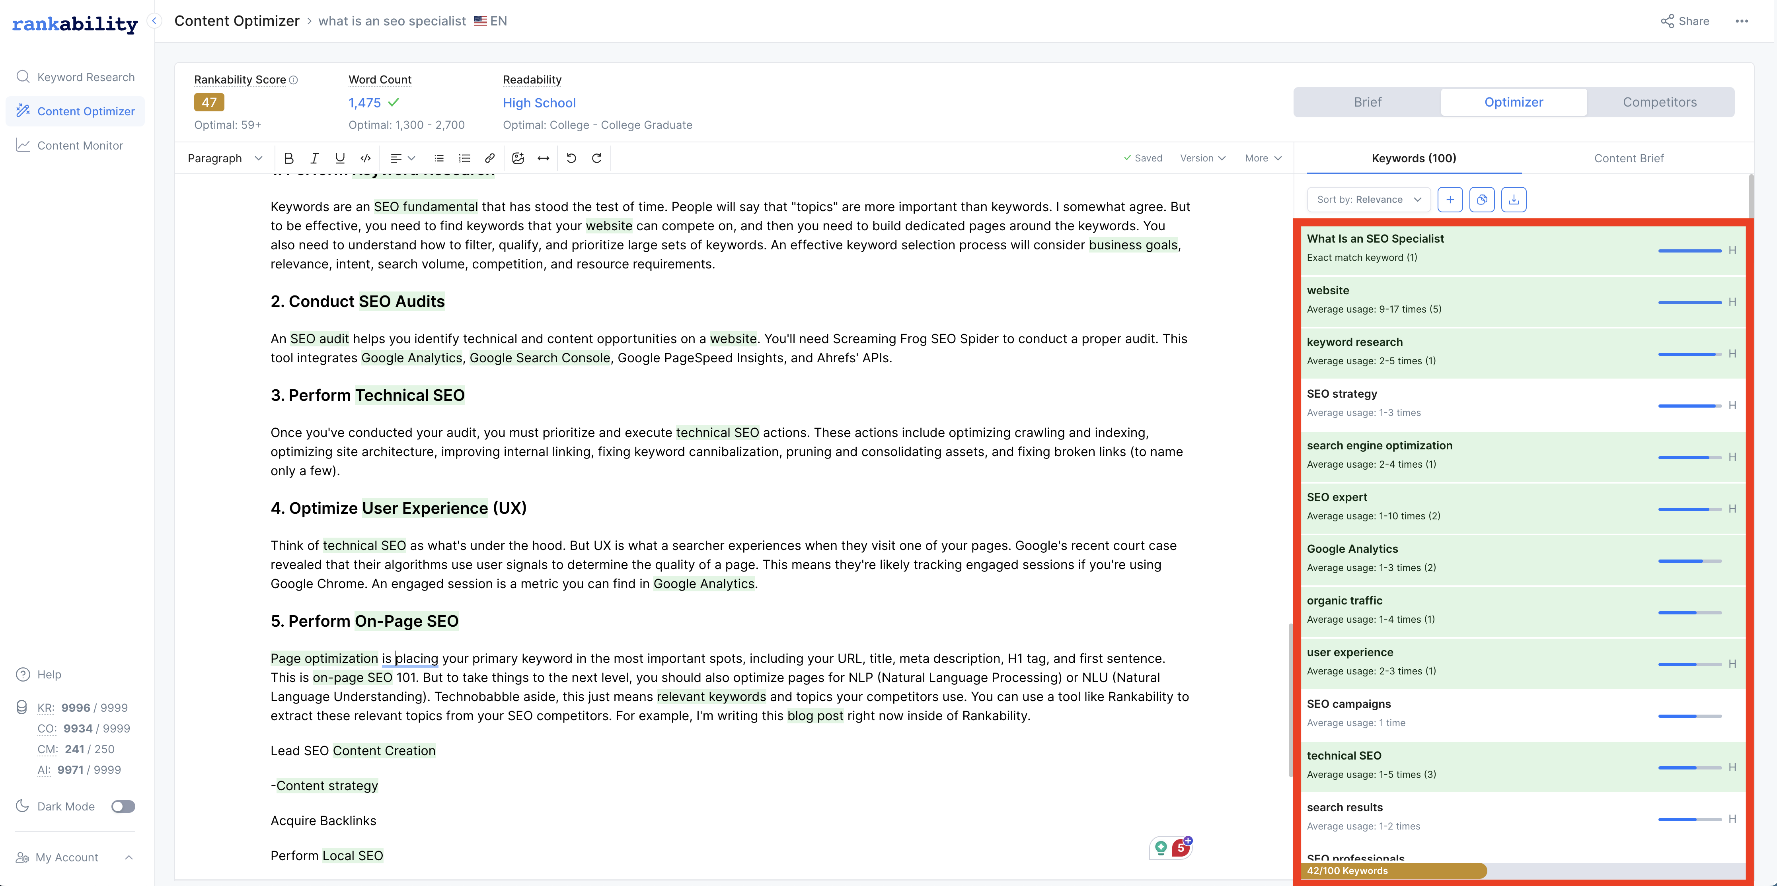Image resolution: width=1777 pixels, height=886 pixels.
Task: Click the 'Perform Local SEO' line
Action: tap(327, 856)
